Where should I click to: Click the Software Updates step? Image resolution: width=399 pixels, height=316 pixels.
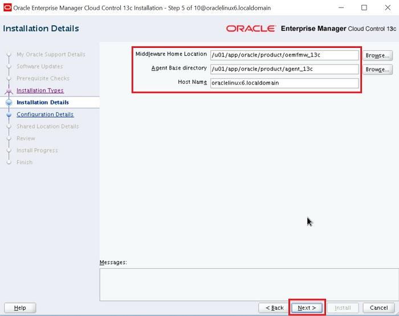pyautogui.click(x=40, y=66)
